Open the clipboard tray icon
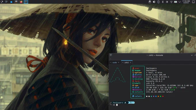The width and height of the screenshot is (196, 110). click(x=150, y=2)
